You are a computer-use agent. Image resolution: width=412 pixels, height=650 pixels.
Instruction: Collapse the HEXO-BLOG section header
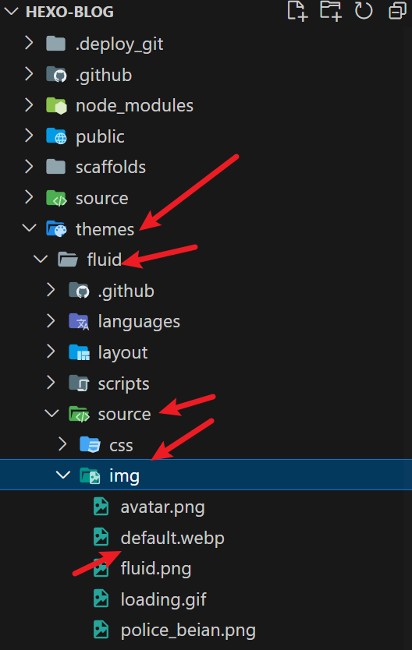click(11, 12)
